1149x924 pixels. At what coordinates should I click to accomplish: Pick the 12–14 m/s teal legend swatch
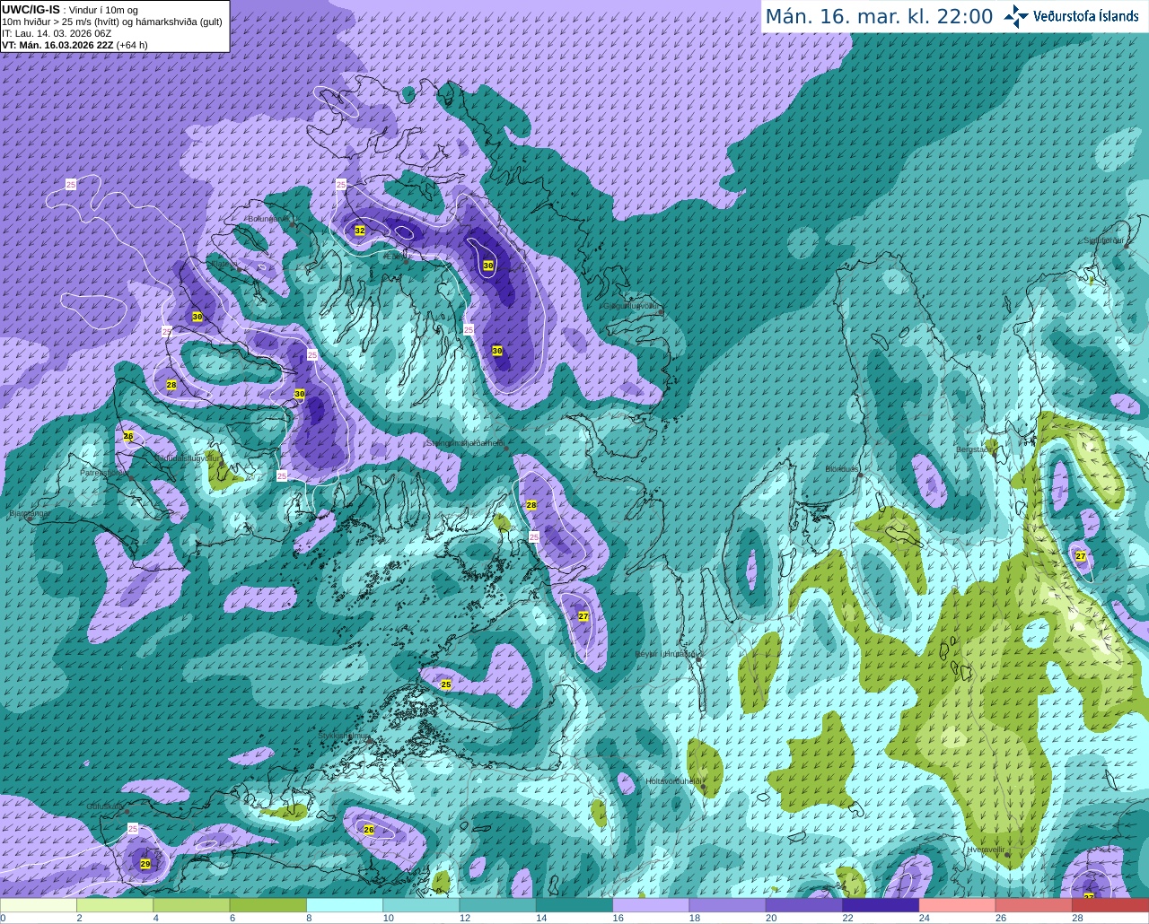click(498, 905)
